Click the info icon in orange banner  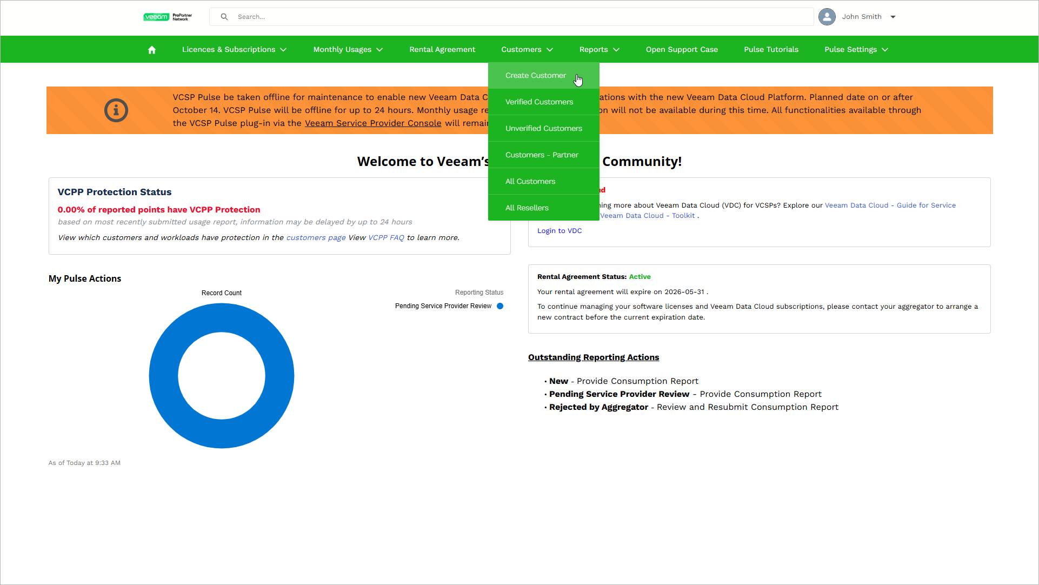tap(116, 110)
